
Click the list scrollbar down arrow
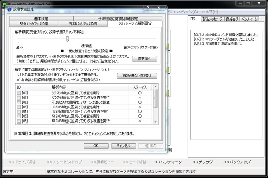[x=155, y=122]
